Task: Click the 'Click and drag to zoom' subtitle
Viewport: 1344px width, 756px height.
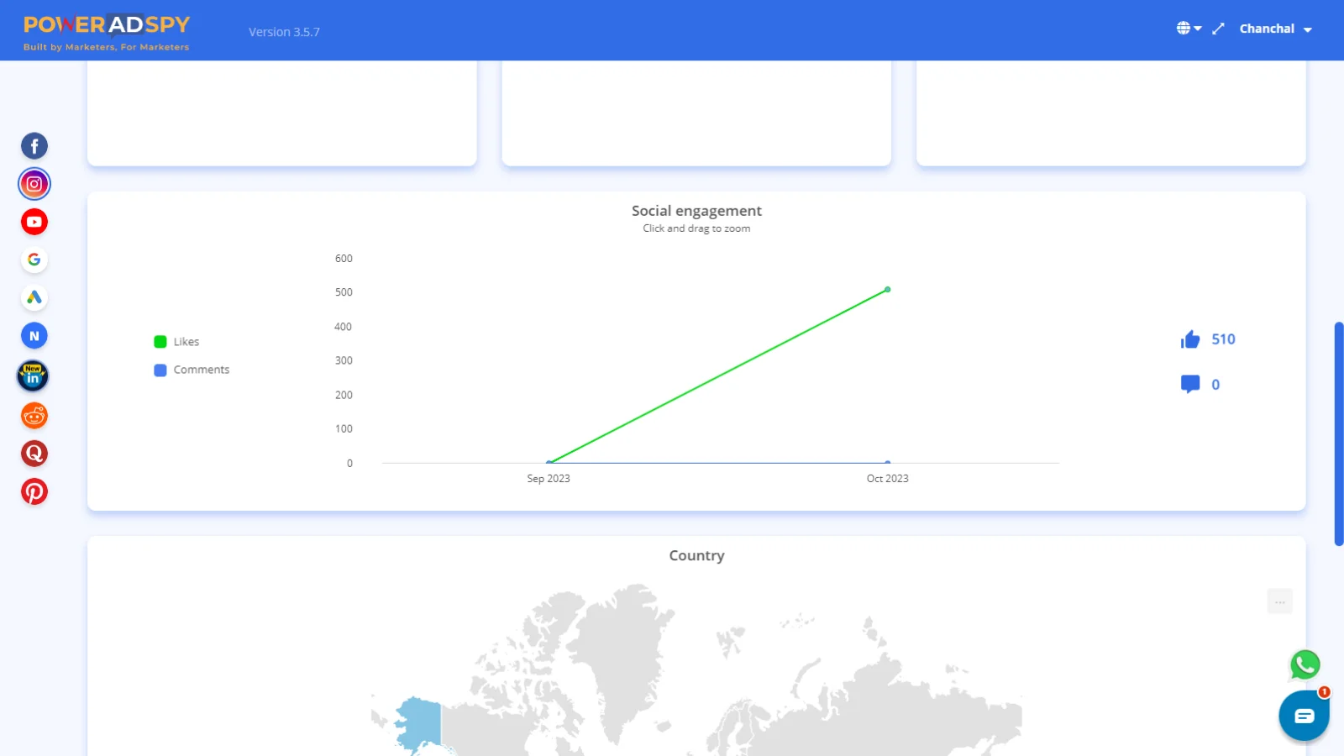Action: [x=696, y=228]
